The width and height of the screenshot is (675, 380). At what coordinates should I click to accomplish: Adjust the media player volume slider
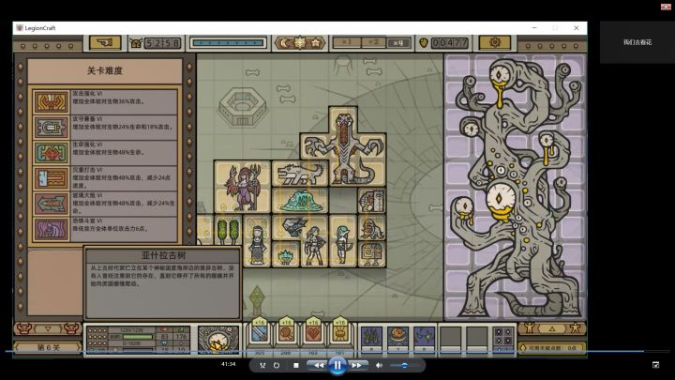[404, 365]
